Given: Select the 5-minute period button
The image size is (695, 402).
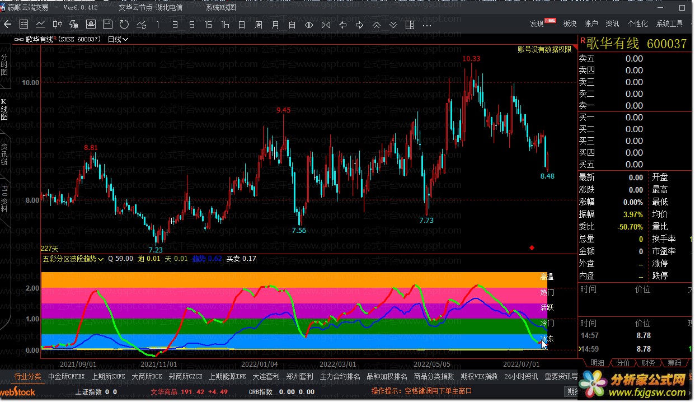Looking at the screenshot, I should point(191,25).
